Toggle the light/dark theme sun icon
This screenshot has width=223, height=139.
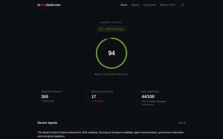[183, 5]
